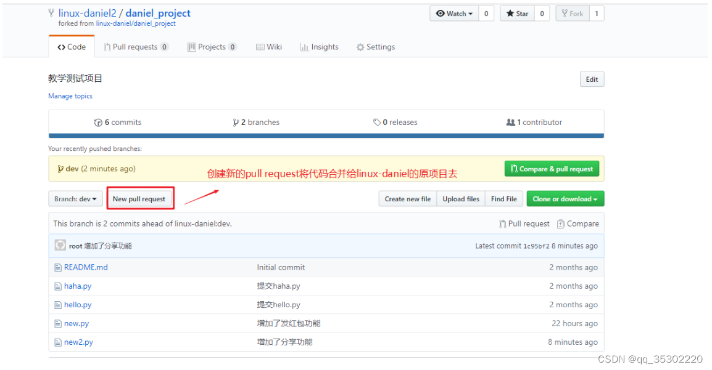
Task: Click the Compare diff icon
Action: click(x=561, y=223)
